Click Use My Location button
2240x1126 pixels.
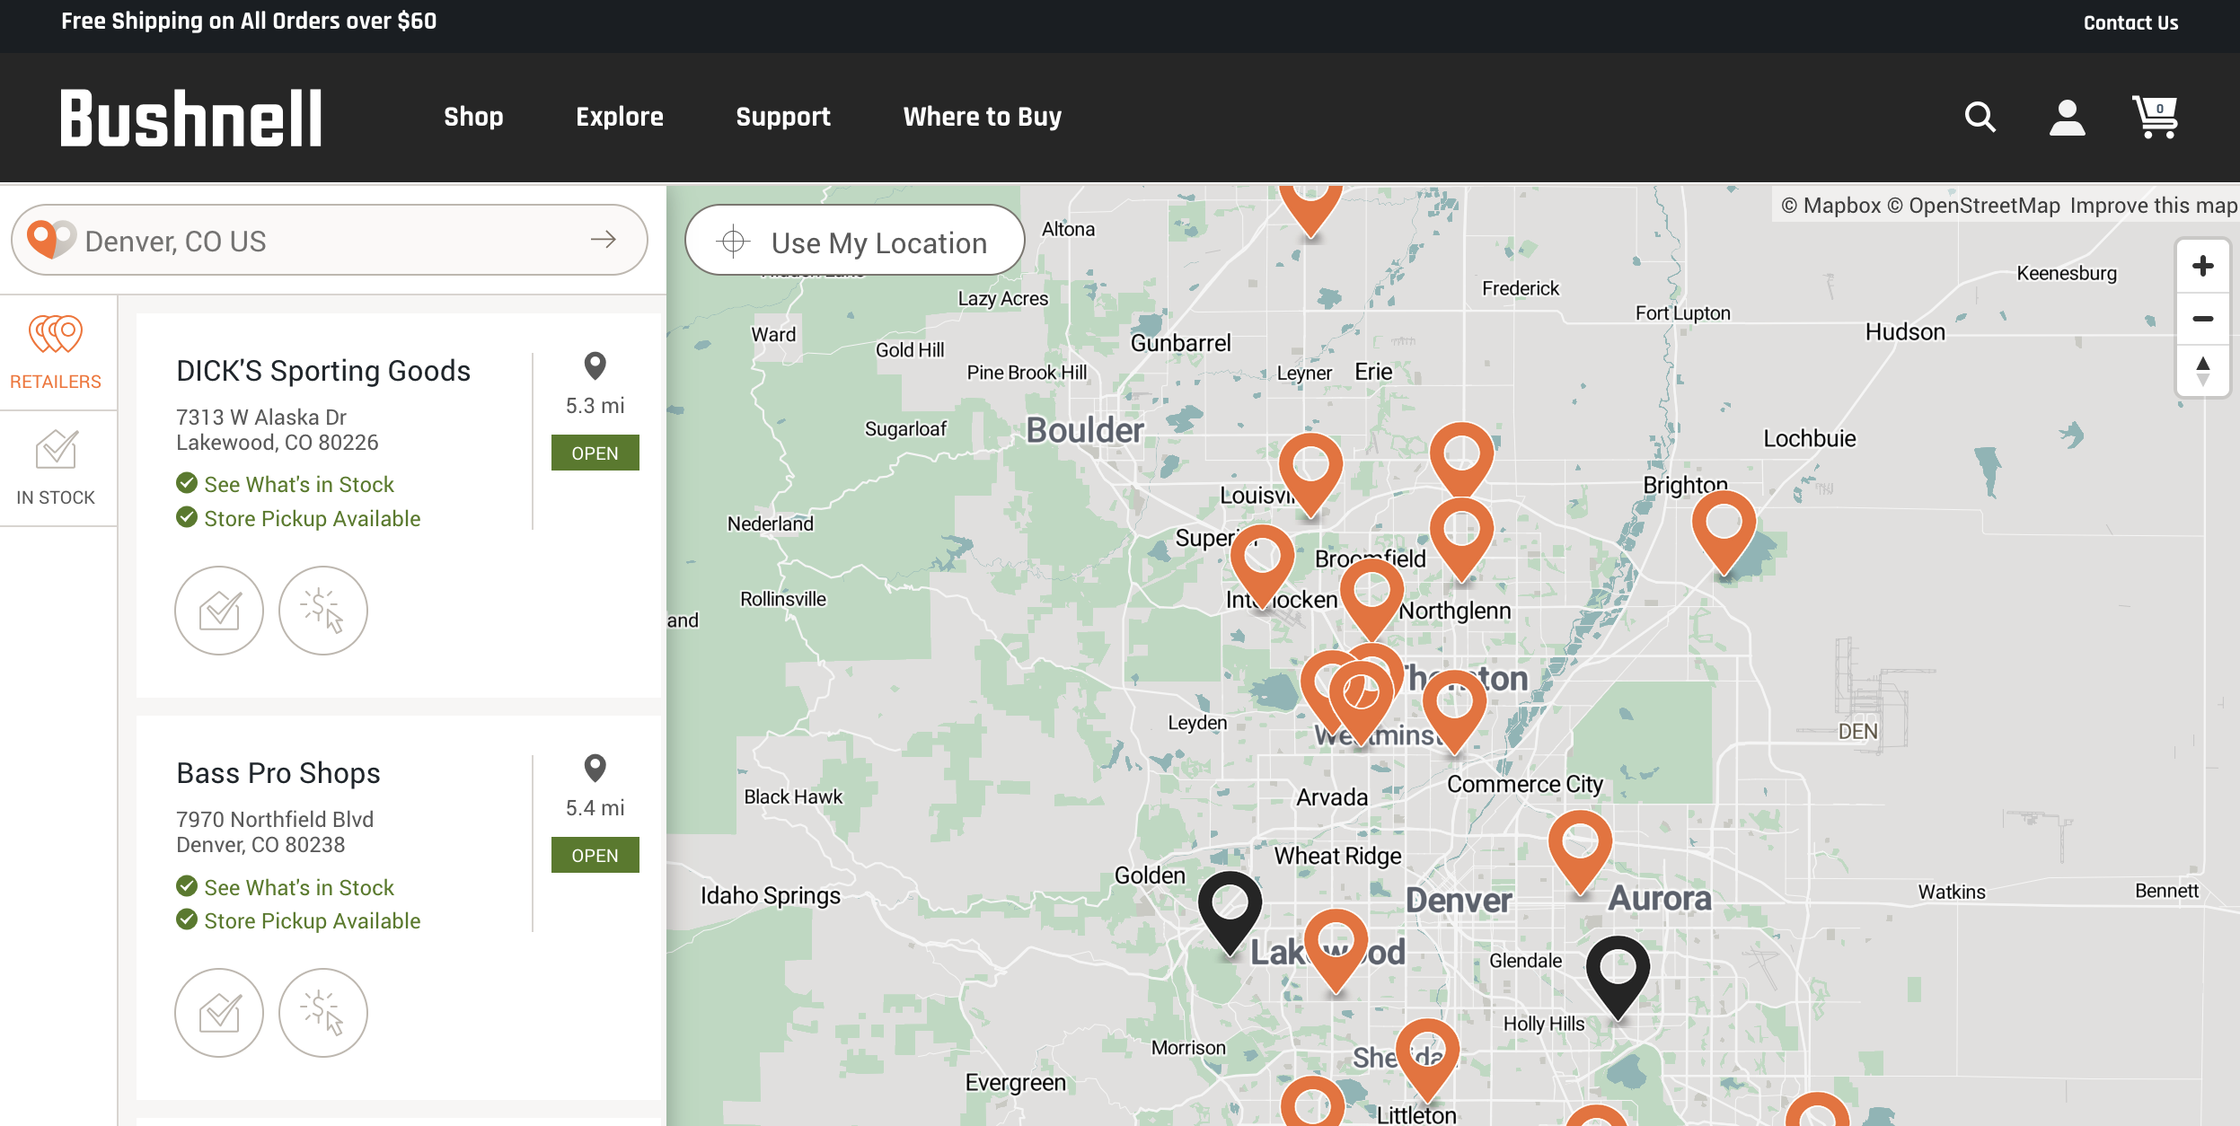click(855, 241)
